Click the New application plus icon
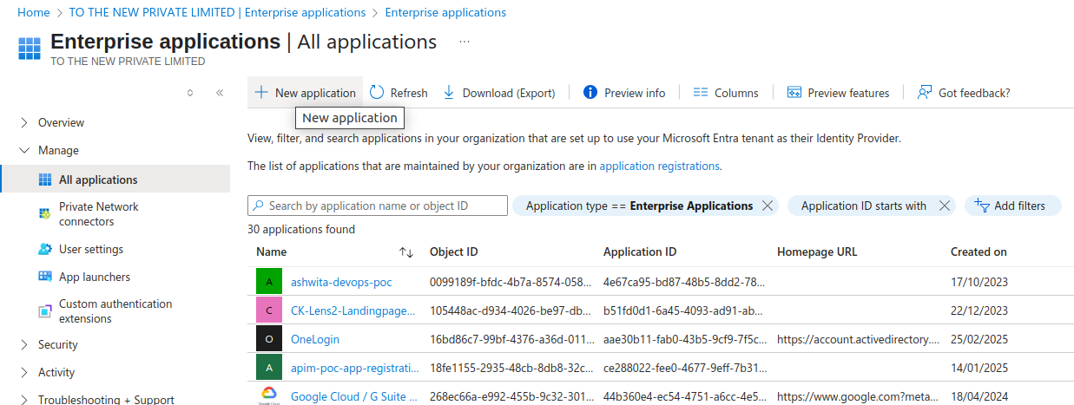 point(260,93)
